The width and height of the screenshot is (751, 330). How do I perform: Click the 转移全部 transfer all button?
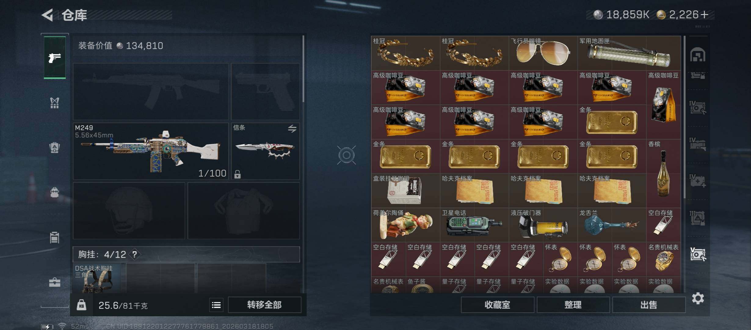click(264, 305)
